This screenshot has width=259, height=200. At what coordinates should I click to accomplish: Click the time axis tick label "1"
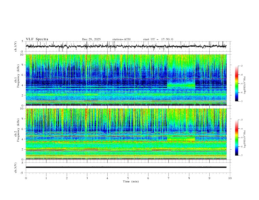[46, 178]
